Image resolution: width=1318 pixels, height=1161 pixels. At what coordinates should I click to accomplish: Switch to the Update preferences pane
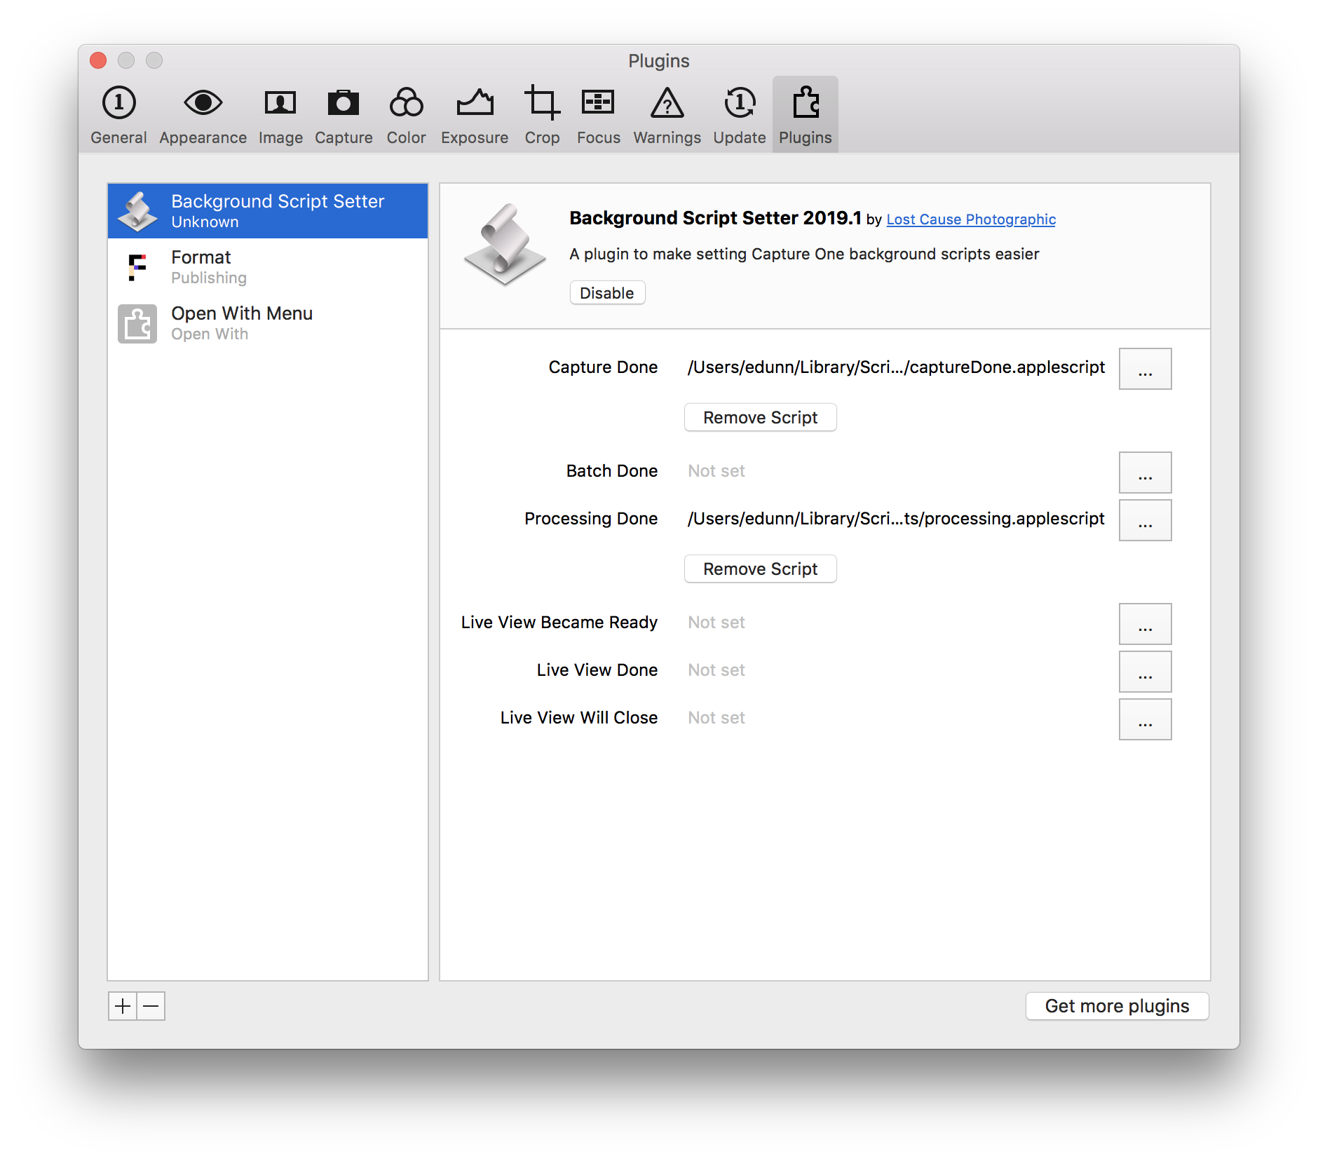[x=739, y=115]
